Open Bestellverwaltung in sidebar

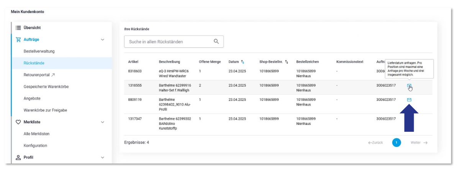[x=39, y=51]
